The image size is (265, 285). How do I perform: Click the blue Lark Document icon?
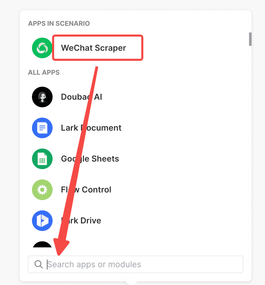coord(42,128)
